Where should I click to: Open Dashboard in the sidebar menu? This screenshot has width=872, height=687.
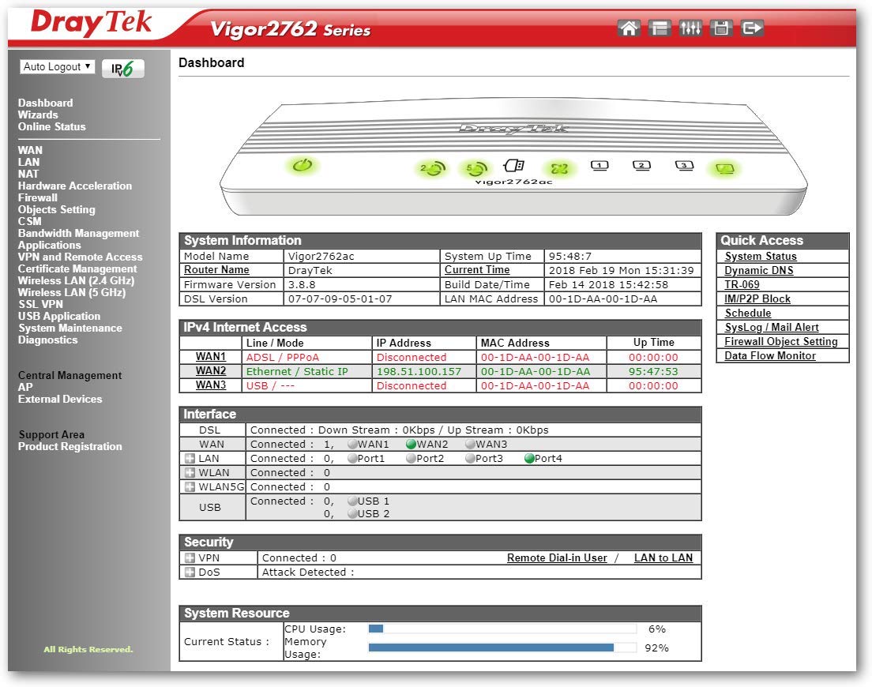46,103
